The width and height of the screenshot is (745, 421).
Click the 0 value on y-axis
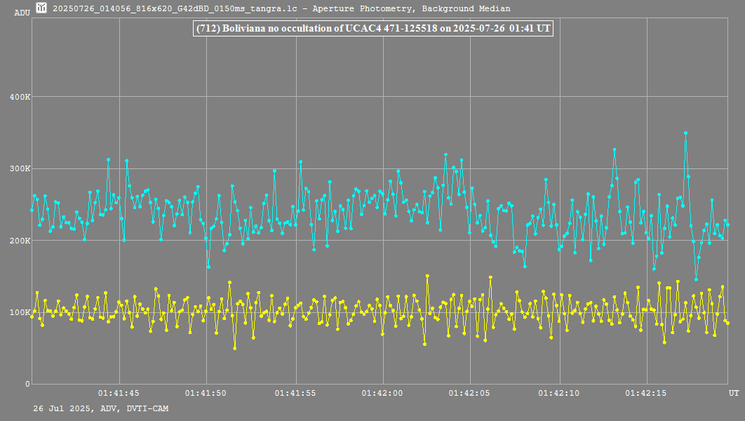pyautogui.click(x=27, y=384)
